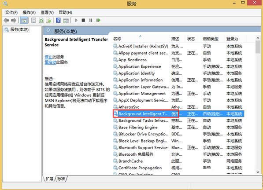Pause the service with the pause icon
This screenshot has height=190, width=263.
coord(91,20)
